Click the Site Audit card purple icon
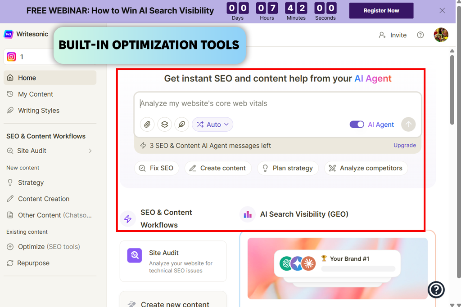Screen dimensions: 461x307 point(134,255)
